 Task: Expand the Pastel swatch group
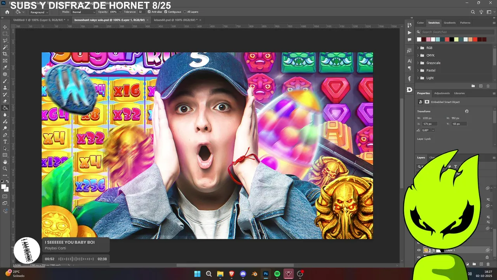click(418, 70)
